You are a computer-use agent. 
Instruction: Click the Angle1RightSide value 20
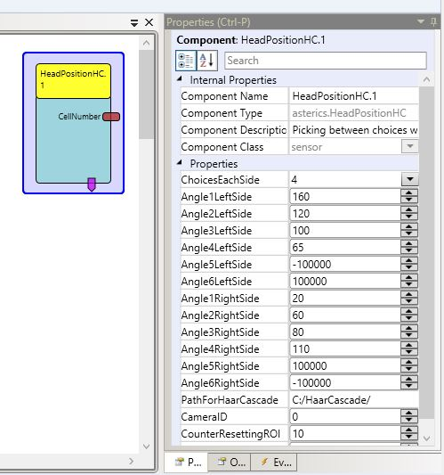tap(345, 299)
